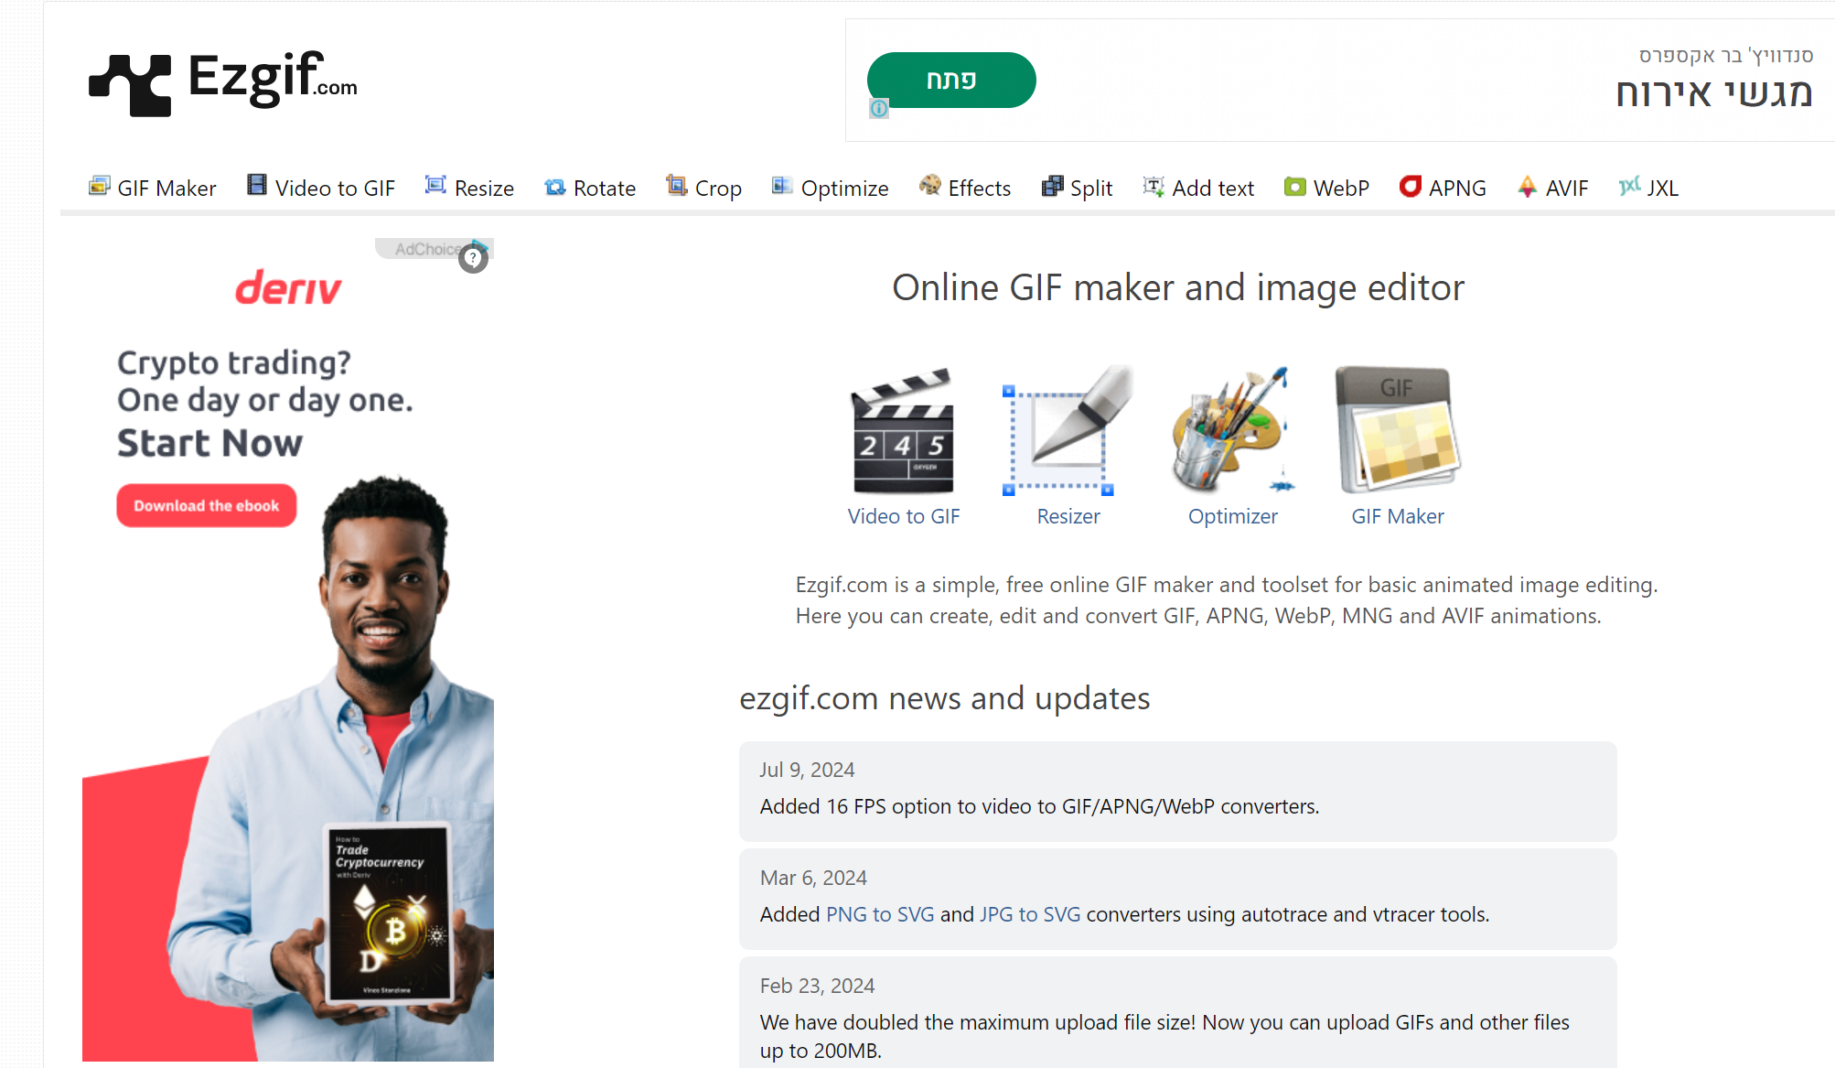This screenshot has height=1068, width=1835.
Task: Click the GIF Maker menu icon
Action: (x=99, y=186)
